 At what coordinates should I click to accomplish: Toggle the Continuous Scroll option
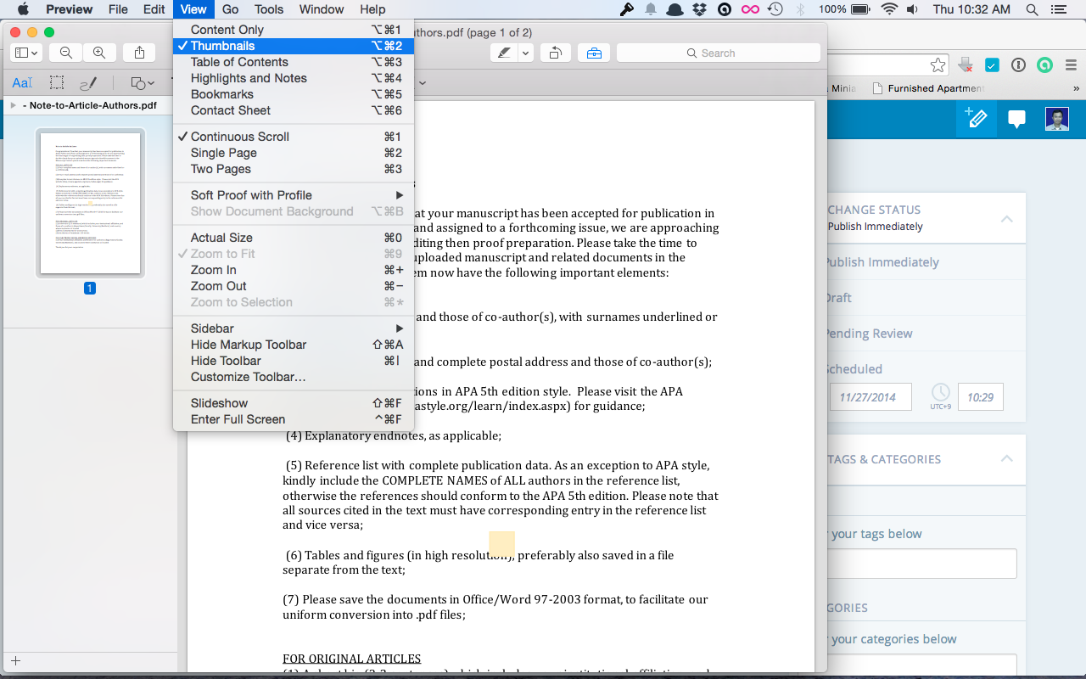click(x=239, y=137)
